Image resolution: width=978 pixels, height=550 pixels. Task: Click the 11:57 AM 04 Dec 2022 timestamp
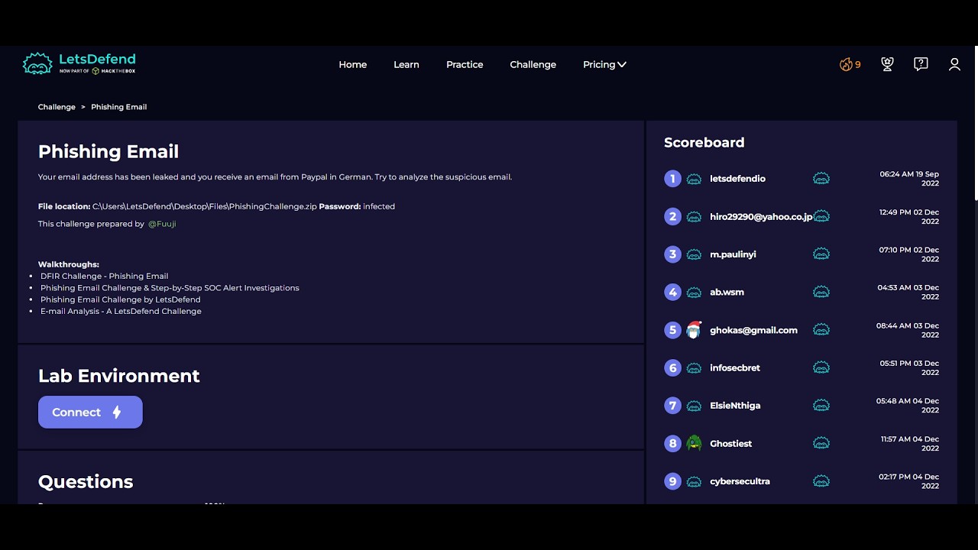(x=909, y=444)
